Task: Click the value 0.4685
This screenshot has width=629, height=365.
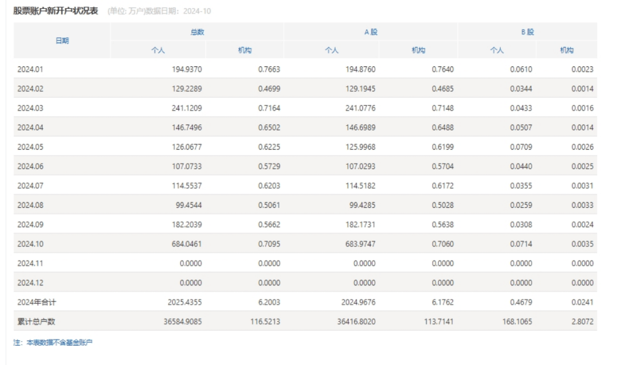Action: [x=443, y=88]
